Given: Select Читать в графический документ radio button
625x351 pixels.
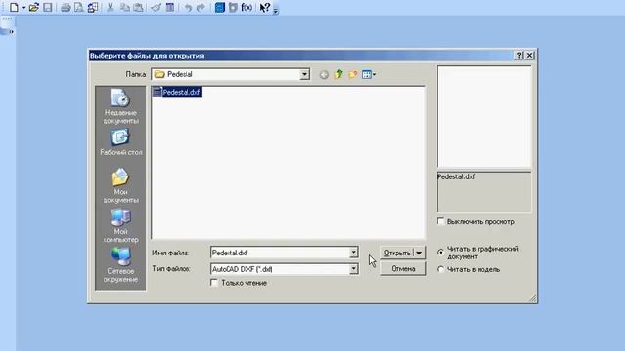Looking at the screenshot, I should tap(440, 252).
